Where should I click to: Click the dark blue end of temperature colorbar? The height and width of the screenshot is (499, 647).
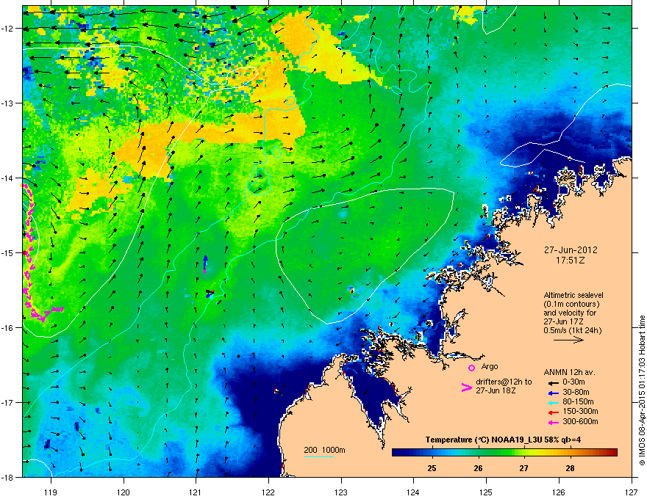[x=398, y=453]
